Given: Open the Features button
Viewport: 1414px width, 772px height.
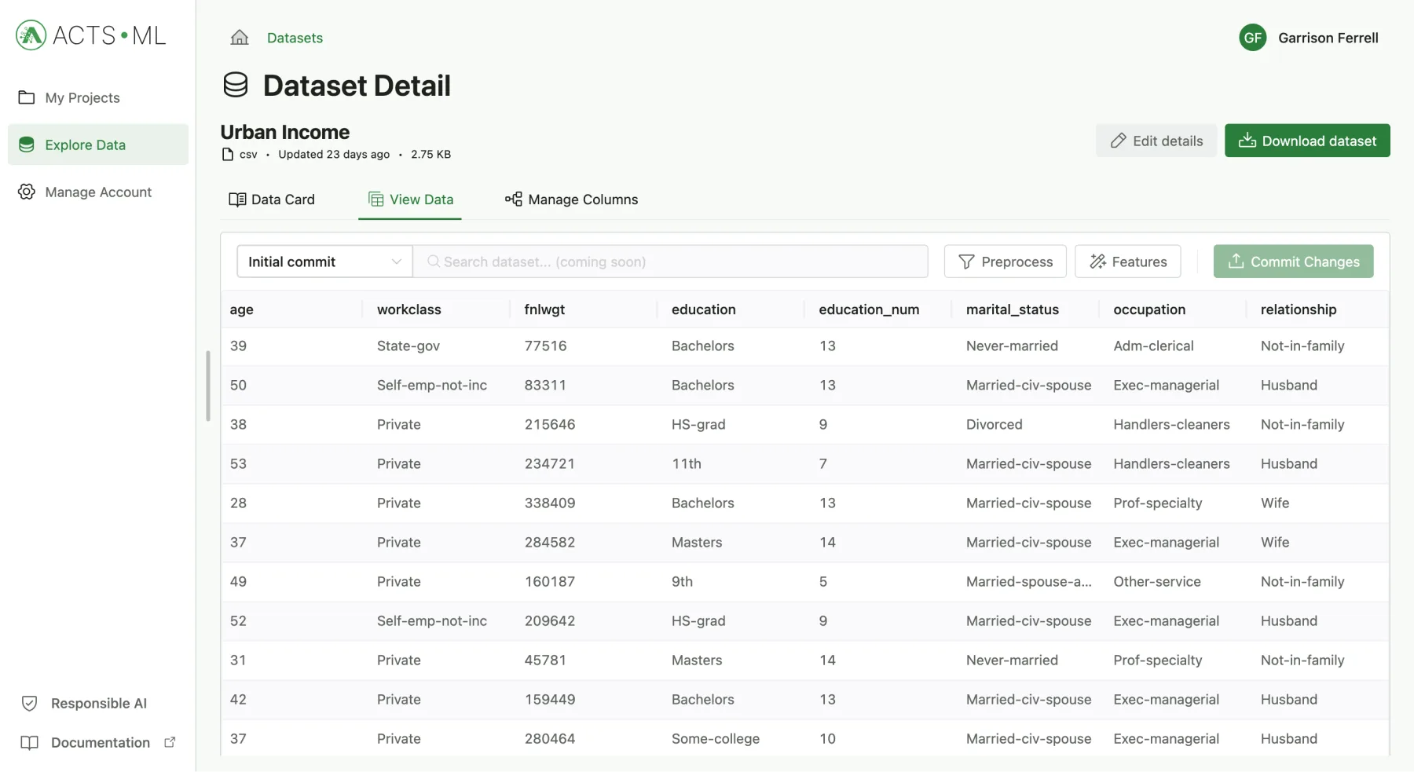Looking at the screenshot, I should click(1128, 262).
